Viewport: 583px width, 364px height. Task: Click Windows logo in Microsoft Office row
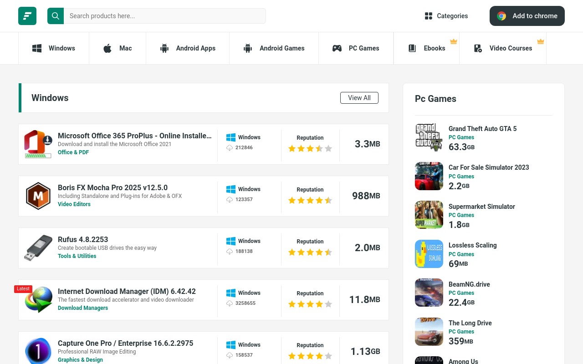tap(231, 137)
